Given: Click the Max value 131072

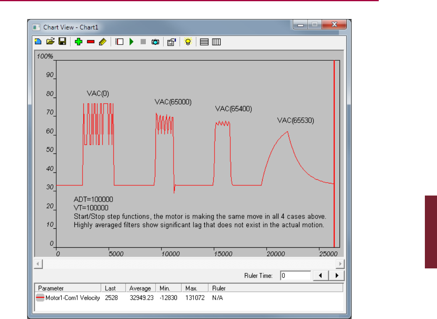Looking at the screenshot, I should click(195, 298).
